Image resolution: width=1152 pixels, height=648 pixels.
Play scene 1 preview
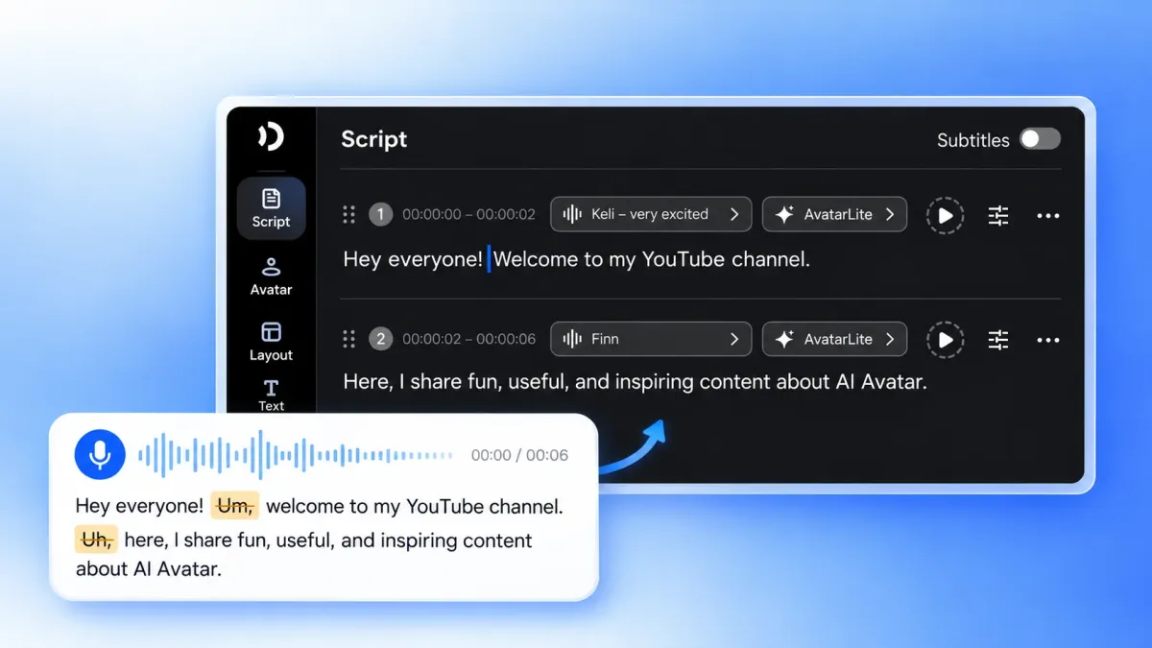(946, 215)
